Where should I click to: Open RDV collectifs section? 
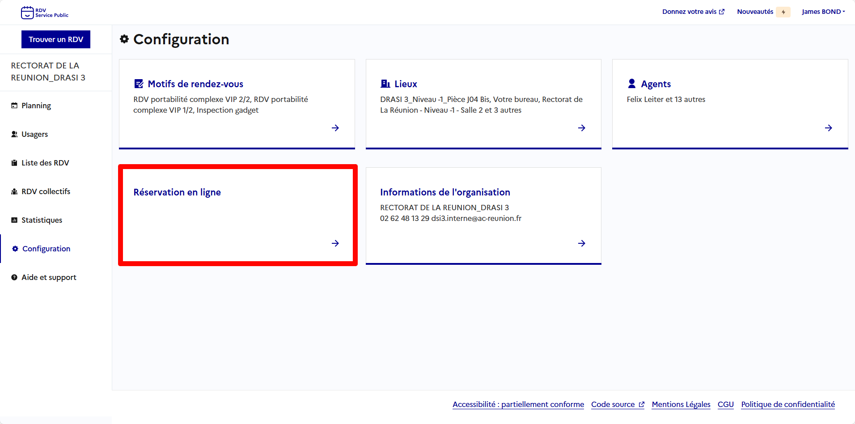point(46,191)
